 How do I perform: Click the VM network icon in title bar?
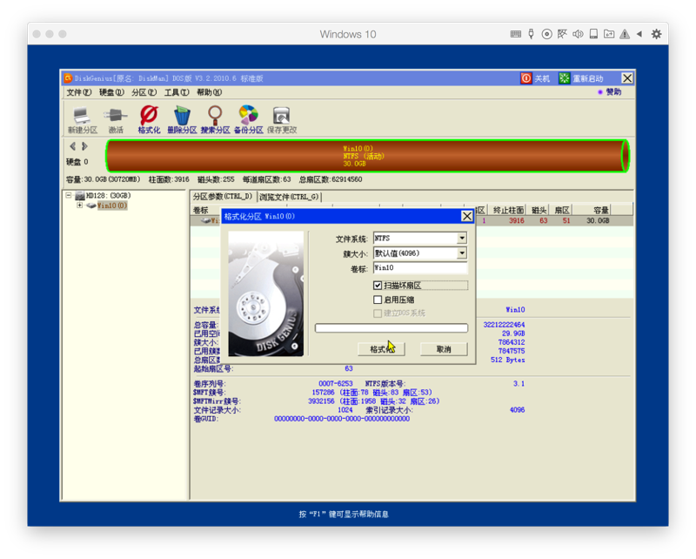pos(562,34)
